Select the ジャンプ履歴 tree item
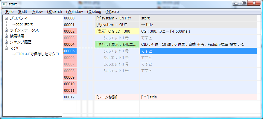This screenshot has width=263, height=119. tap(20, 42)
